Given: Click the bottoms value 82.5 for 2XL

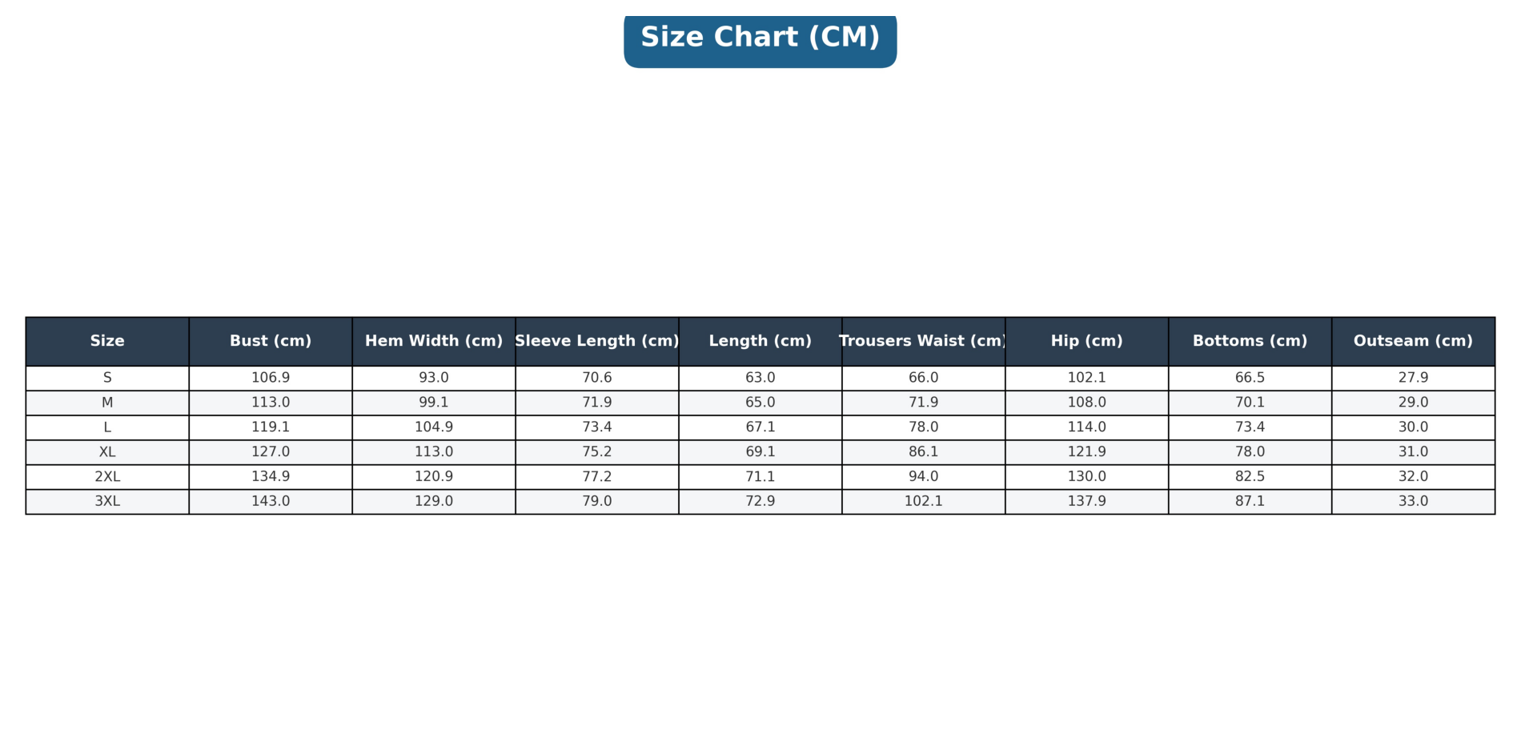Looking at the screenshot, I should (1250, 477).
